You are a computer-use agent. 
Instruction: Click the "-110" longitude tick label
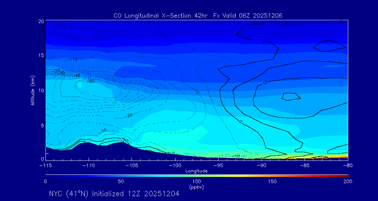tap(89, 165)
